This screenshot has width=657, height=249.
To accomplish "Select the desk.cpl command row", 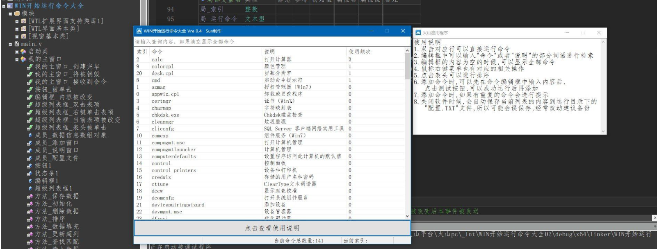I will [x=269, y=73].
